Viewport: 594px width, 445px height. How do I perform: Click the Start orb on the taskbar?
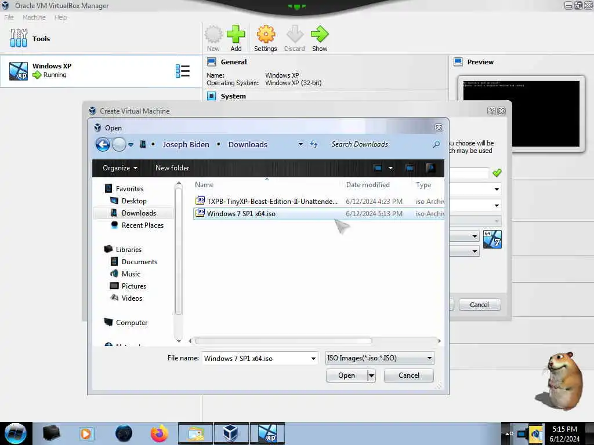(16, 433)
